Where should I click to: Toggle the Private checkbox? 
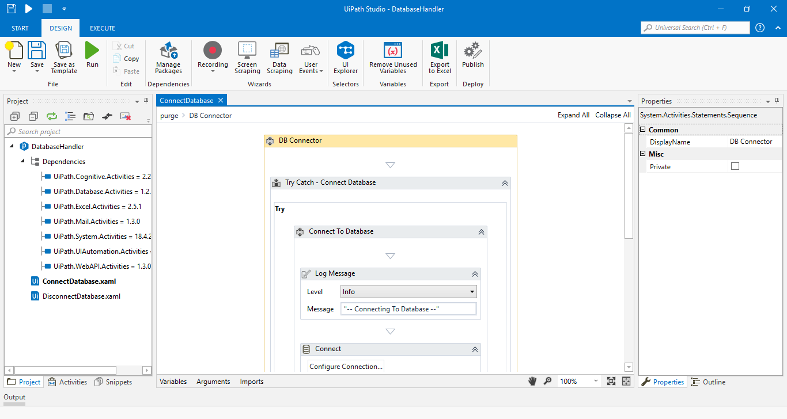(735, 166)
